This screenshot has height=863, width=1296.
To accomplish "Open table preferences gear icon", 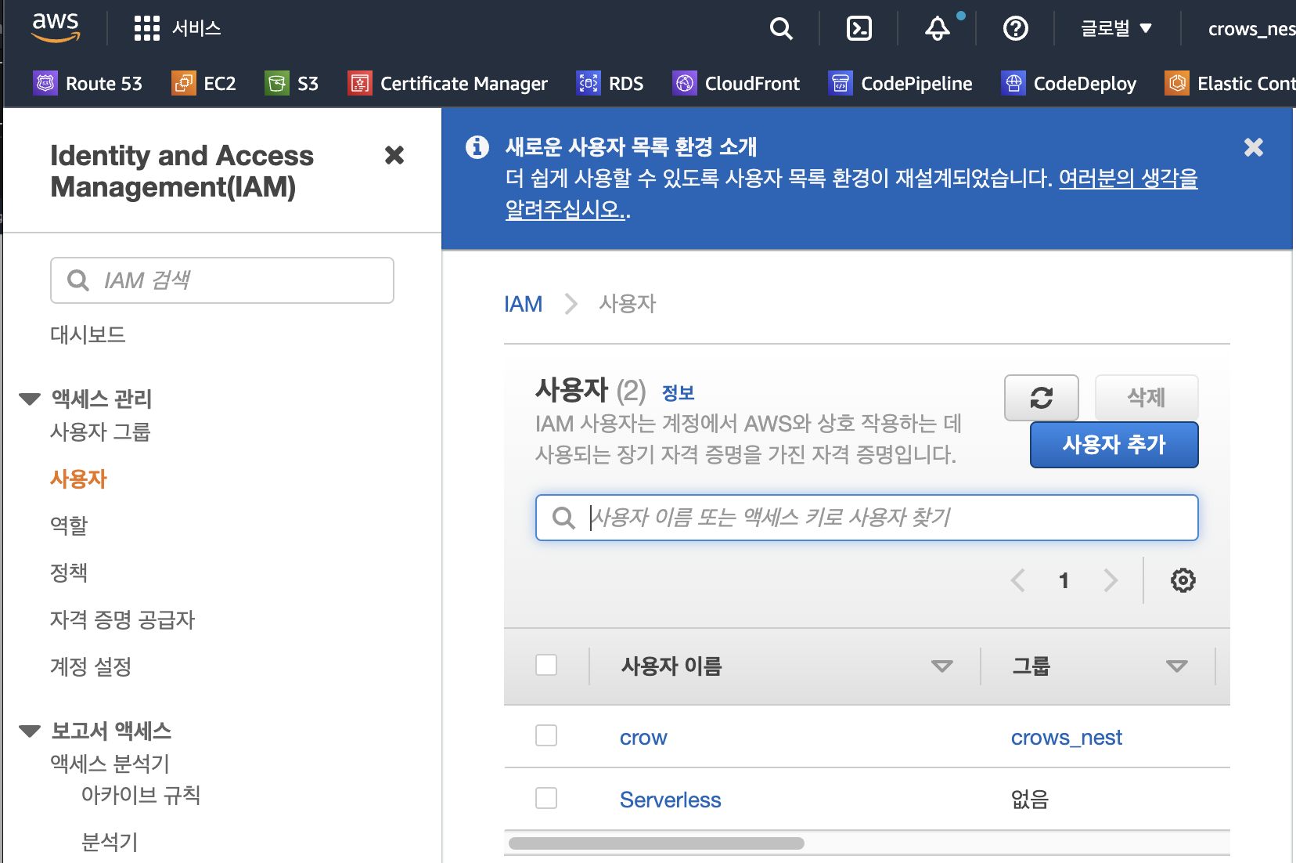I will click(1183, 580).
